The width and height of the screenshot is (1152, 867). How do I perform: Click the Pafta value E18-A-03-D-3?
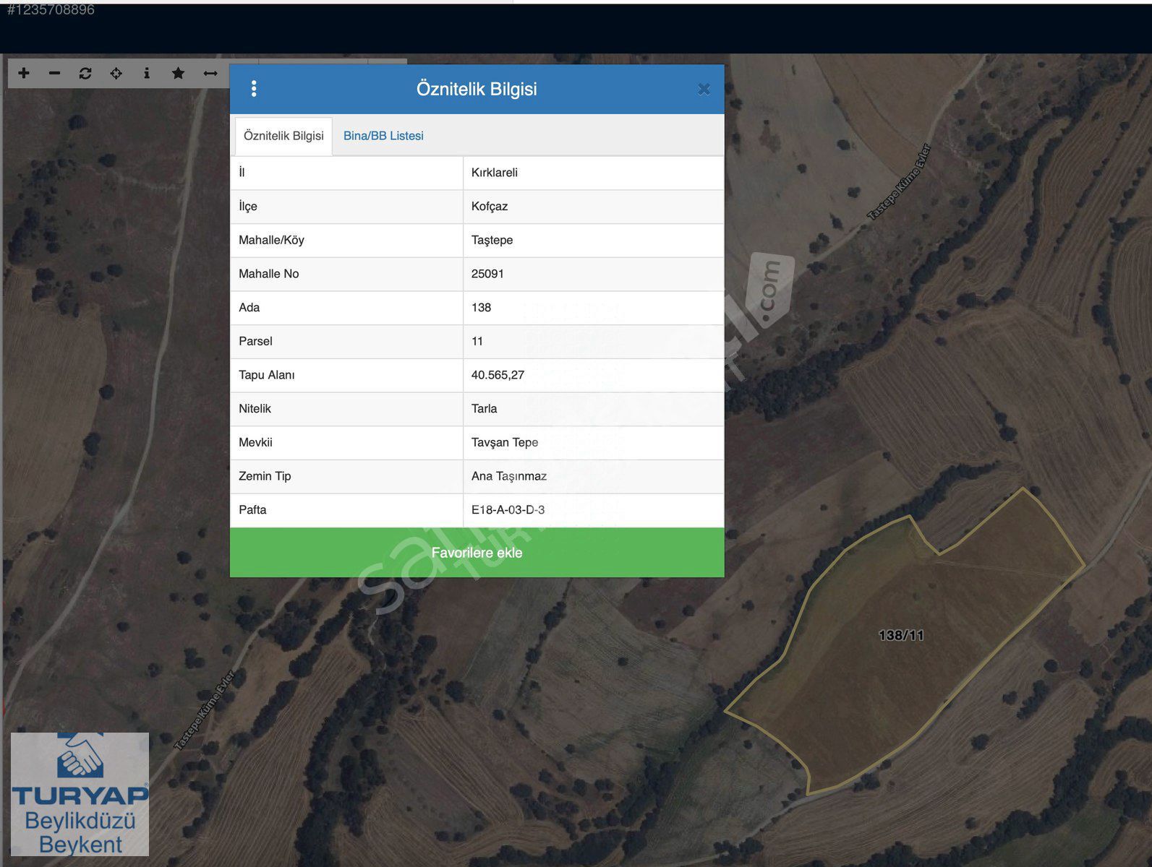508,510
